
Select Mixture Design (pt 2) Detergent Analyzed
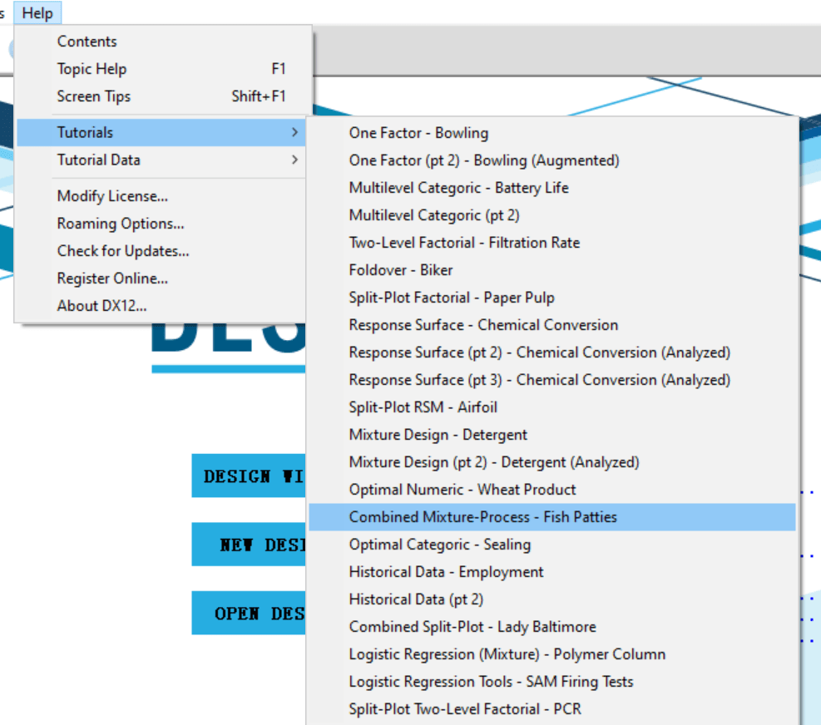tap(552, 462)
